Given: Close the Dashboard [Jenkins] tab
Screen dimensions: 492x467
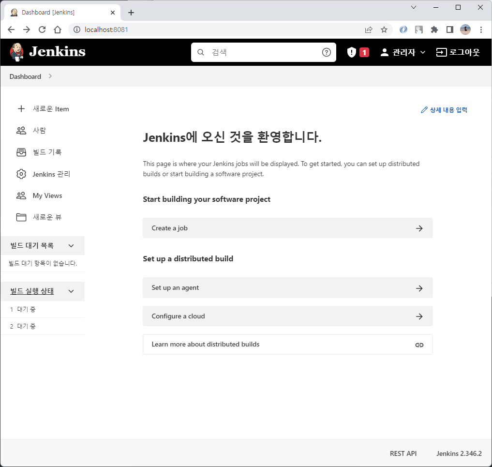Looking at the screenshot, I should pyautogui.click(x=113, y=13).
